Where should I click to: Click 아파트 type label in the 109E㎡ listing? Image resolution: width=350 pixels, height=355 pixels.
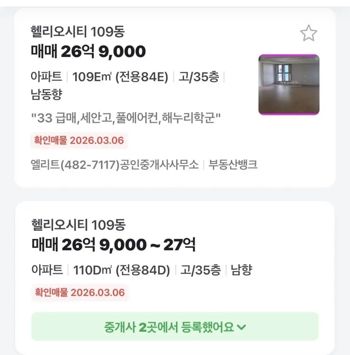tap(46, 77)
